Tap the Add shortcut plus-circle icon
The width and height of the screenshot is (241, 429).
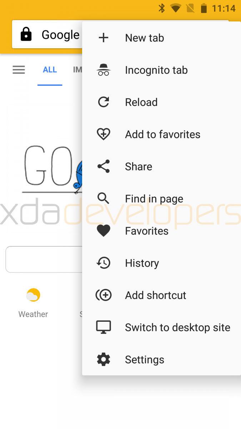point(104,295)
